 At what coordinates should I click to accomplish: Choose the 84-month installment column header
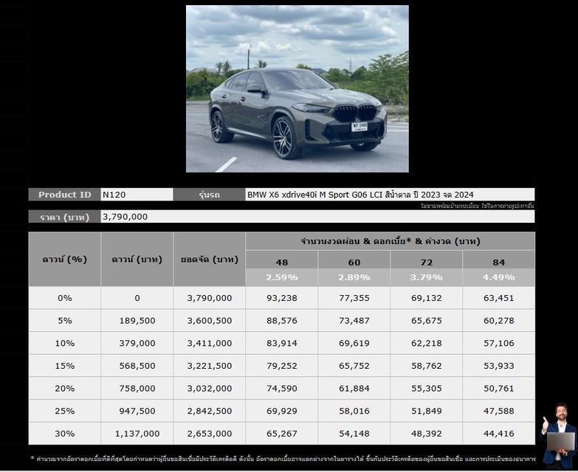coord(499,262)
